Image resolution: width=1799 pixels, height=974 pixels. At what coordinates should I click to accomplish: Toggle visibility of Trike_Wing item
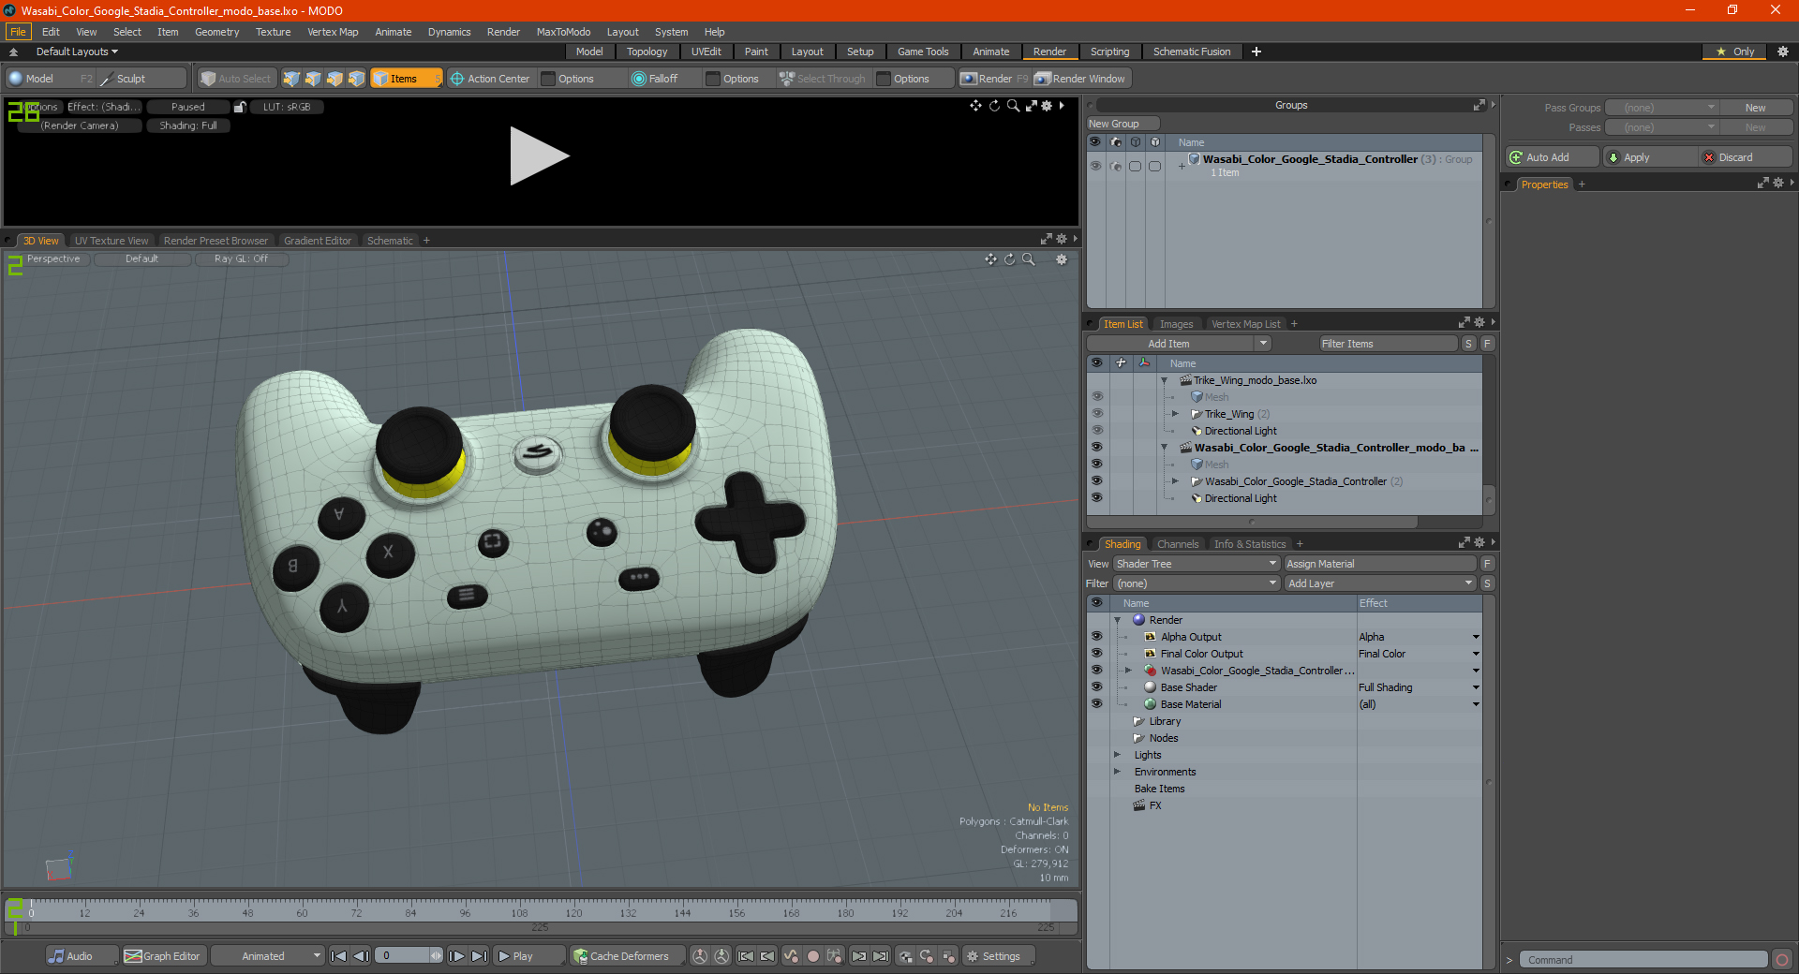(1097, 414)
